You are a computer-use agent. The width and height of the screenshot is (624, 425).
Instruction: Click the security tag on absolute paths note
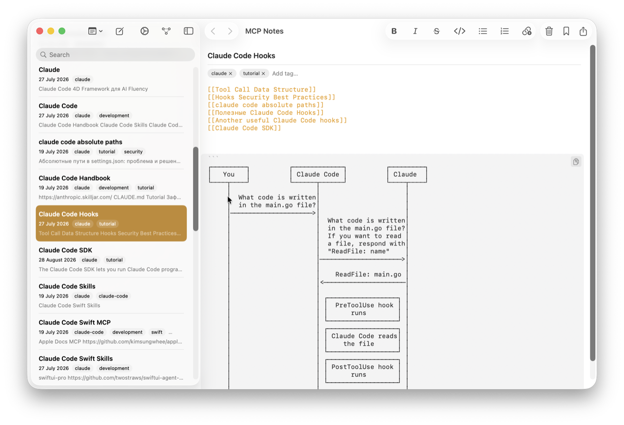[133, 152]
